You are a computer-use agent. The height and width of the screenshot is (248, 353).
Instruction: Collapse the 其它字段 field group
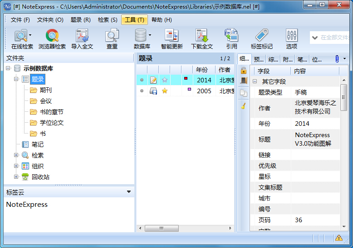[x=255, y=81]
